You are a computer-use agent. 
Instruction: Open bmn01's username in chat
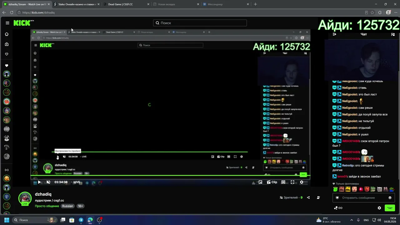[342, 177]
